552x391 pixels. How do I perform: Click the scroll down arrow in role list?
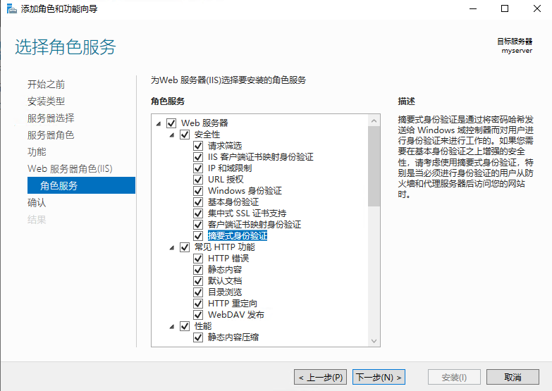374,340
